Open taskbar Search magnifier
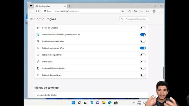The image size is (189, 106). pyautogui.click(x=79, y=103)
